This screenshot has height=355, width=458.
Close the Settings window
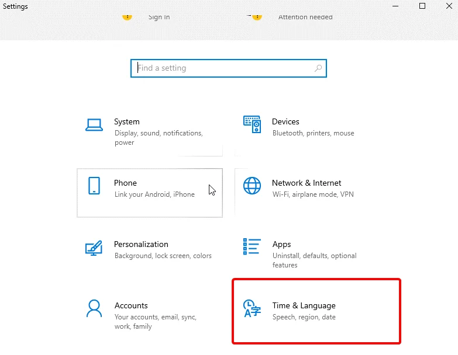click(x=449, y=6)
